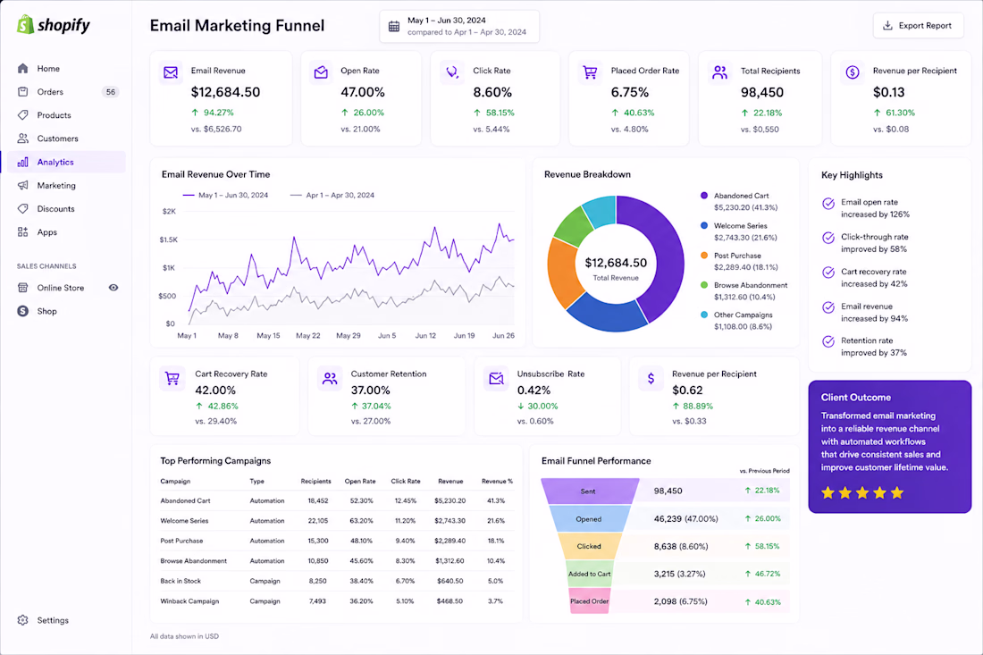983x655 pixels.
Task: Select the Back in Stock campaign row
Action: pyautogui.click(x=337, y=581)
